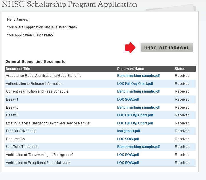The height and width of the screenshot is (180, 206).
Task: Open Benchmarking sample.pdf for Essay 2
Action: pyautogui.click(x=138, y=107)
